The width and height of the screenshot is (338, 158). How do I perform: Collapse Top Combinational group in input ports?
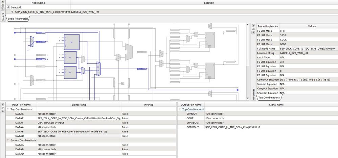[x=8, y=109]
